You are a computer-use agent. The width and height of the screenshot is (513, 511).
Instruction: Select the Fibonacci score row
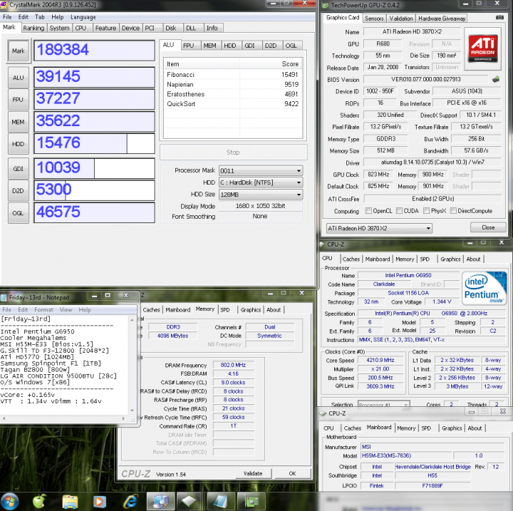tap(232, 75)
